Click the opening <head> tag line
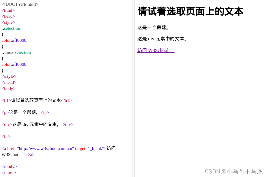 [x=8, y=16]
